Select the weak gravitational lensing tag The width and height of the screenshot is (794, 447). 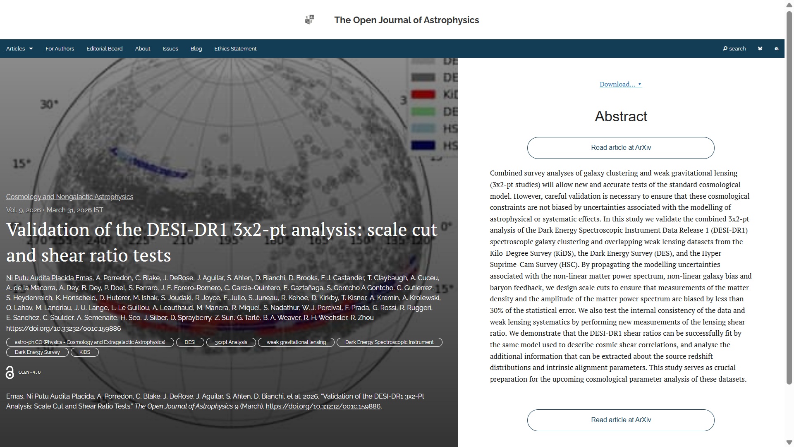296,342
